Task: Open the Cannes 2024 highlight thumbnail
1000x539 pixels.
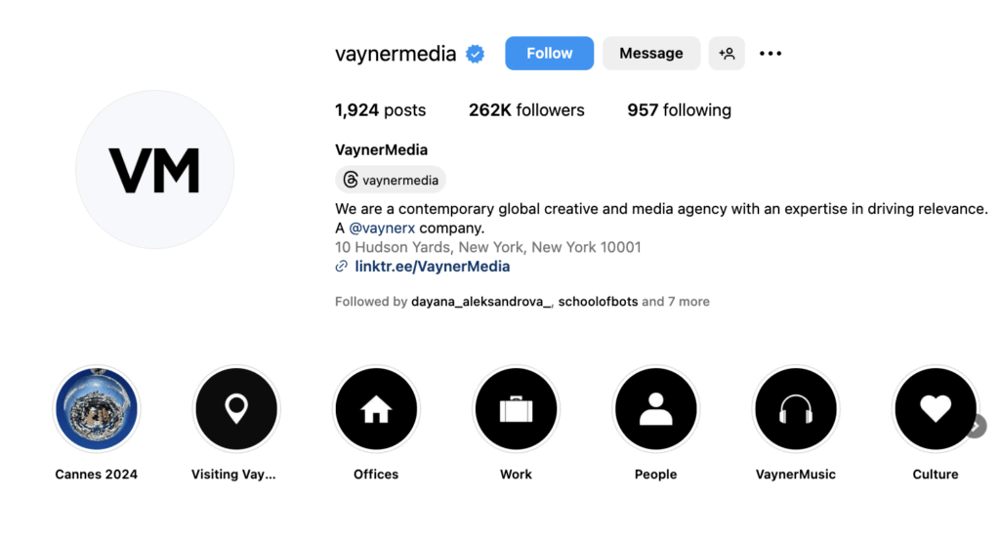Action: coord(97,409)
